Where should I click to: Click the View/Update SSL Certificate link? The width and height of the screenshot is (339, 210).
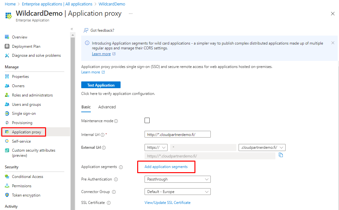coord(167,203)
